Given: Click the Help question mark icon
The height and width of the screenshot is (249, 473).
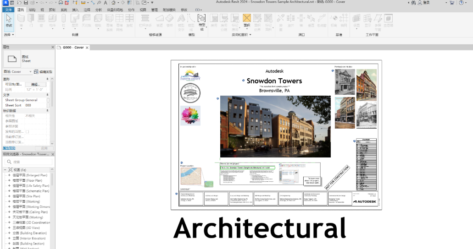Looking at the screenshot, I should pyautogui.click(x=461, y=3).
